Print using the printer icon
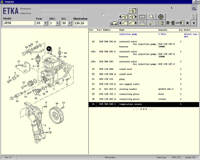200x160 pixels. (142, 23)
